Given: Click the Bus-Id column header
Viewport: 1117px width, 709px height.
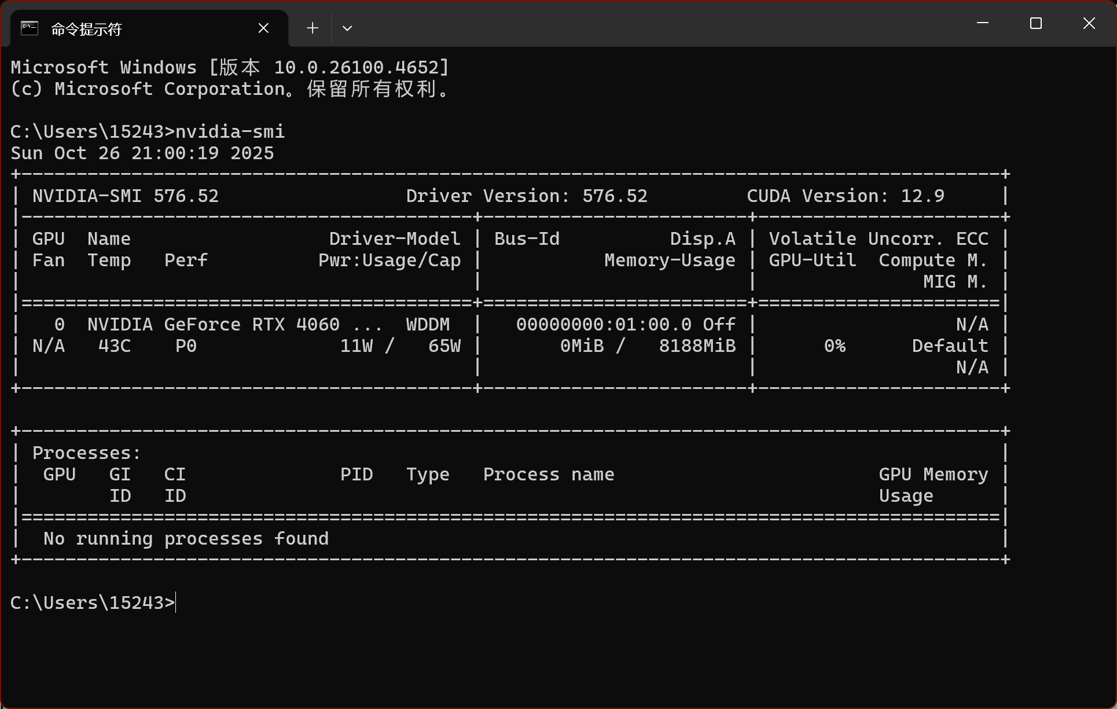Looking at the screenshot, I should click(x=527, y=239).
